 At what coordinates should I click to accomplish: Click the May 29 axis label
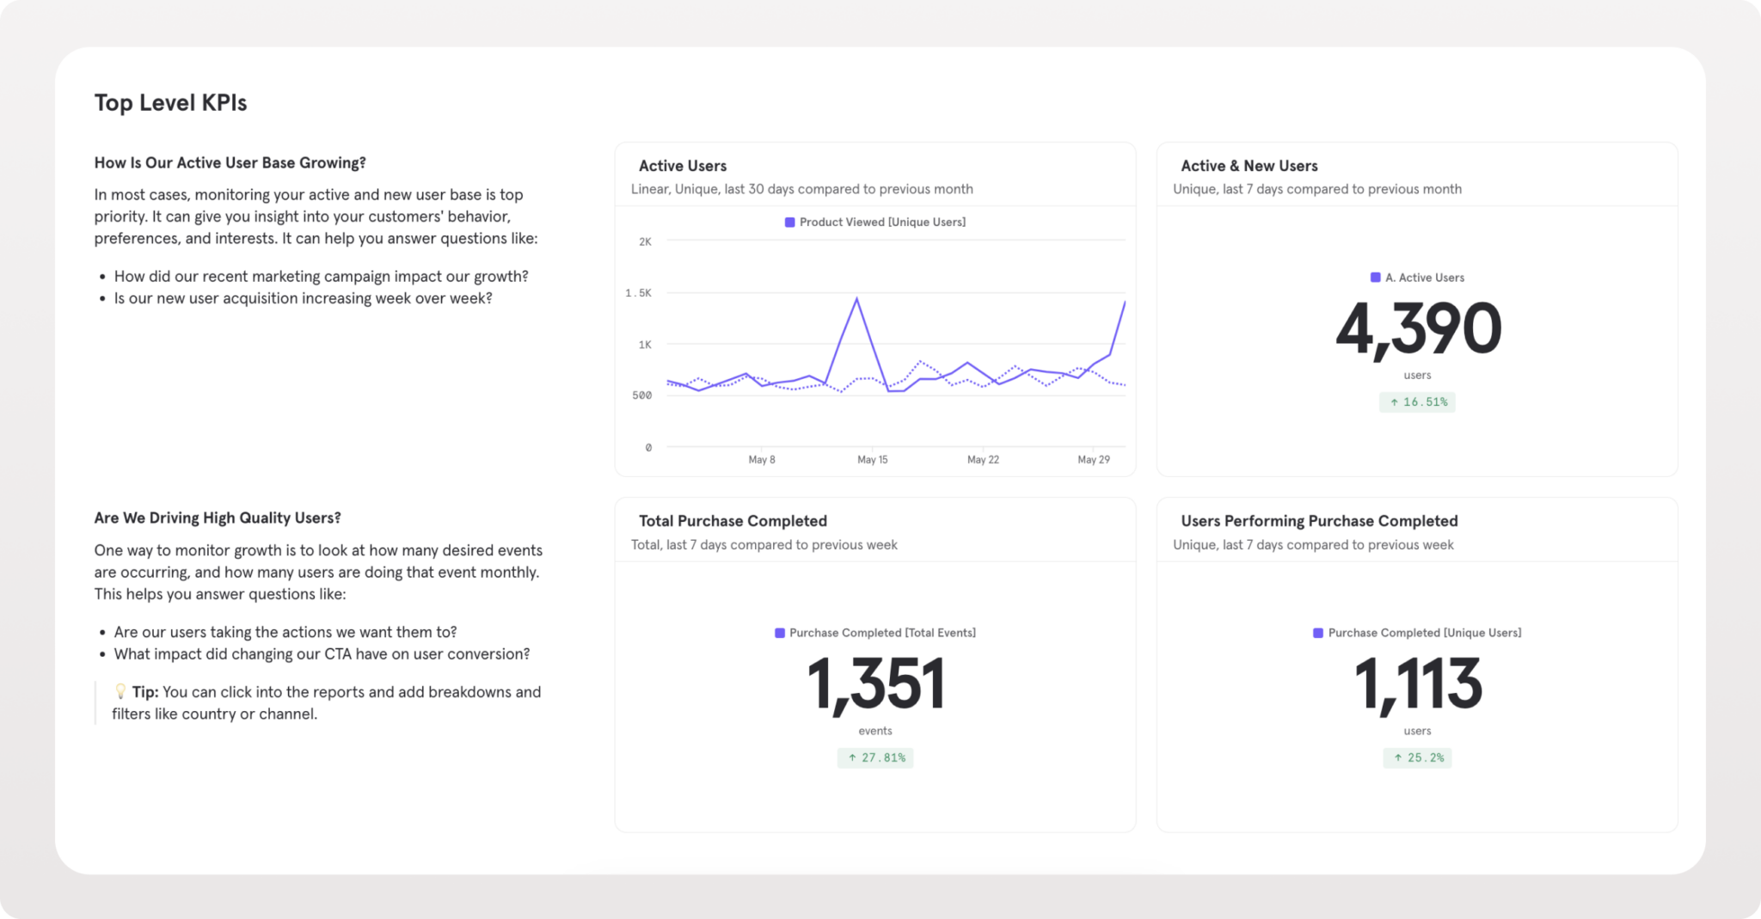pyautogui.click(x=1094, y=460)
